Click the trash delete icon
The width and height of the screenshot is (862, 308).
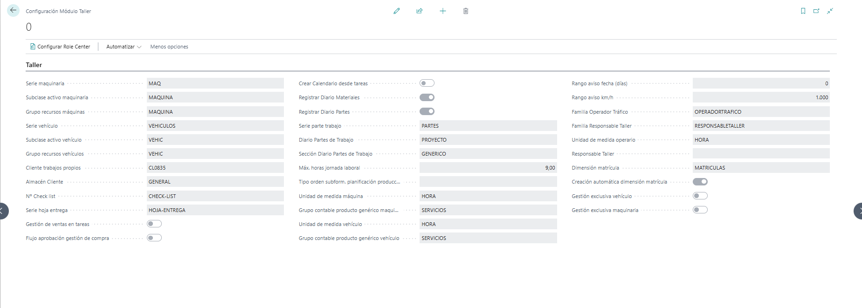coord(466,11)
